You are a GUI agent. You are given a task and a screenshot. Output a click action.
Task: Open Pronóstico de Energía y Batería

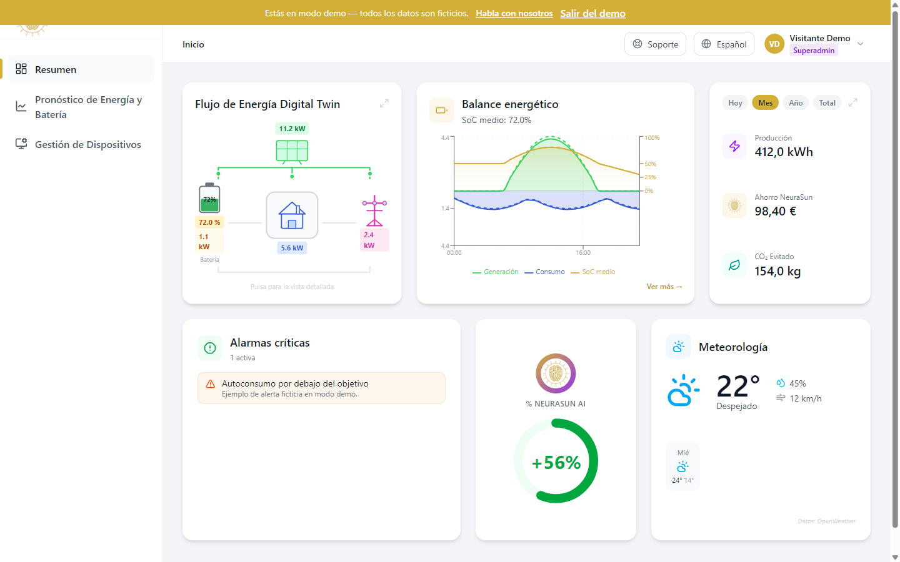(81, 107)
